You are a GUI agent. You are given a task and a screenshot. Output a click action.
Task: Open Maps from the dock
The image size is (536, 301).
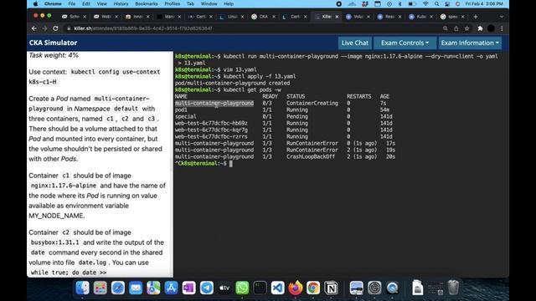point(153,288)
